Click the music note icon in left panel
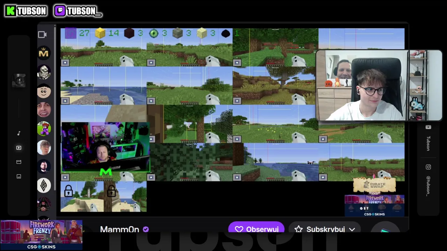The height and width of the screenshot is (251, 447). pos(19,133)
